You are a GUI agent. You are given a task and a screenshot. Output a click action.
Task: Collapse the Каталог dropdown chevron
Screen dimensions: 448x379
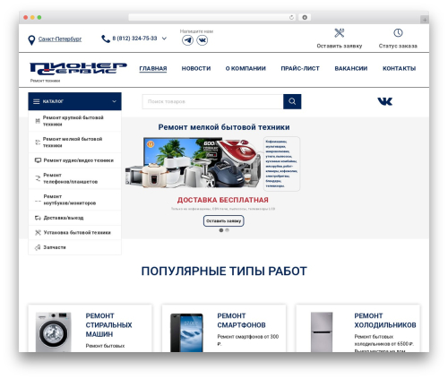(x=114, y=101)
